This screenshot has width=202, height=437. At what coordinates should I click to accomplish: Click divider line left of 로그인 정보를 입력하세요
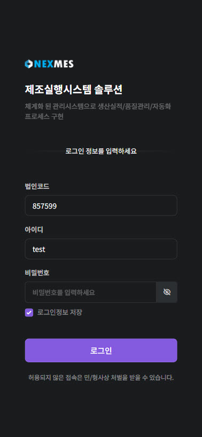click(44, 152)
